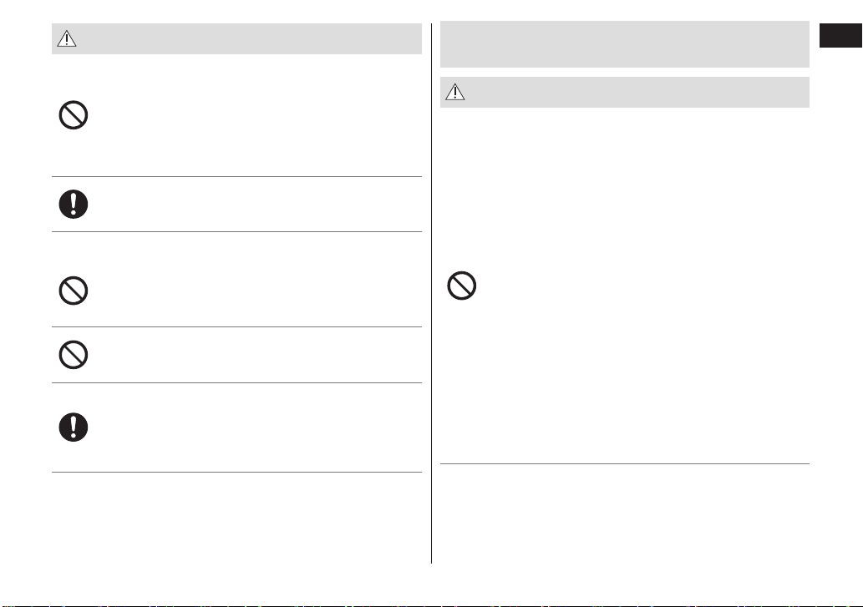Click the vertical divider line between the two columns

pos(431,293)
